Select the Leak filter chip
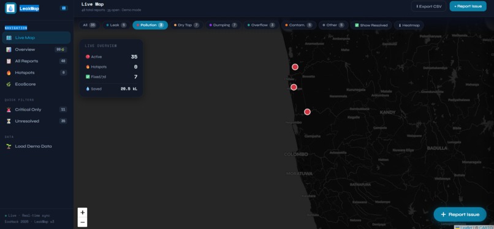 pos(116,25)
